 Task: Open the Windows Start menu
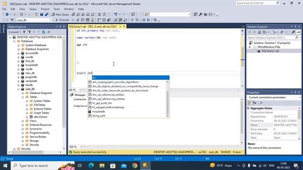pyautogui.click(x=5, y=166)
